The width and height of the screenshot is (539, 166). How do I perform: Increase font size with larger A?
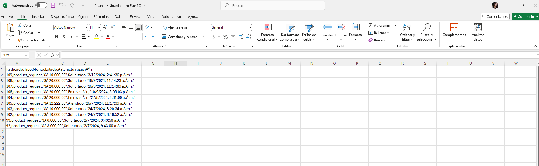(105, 27)
